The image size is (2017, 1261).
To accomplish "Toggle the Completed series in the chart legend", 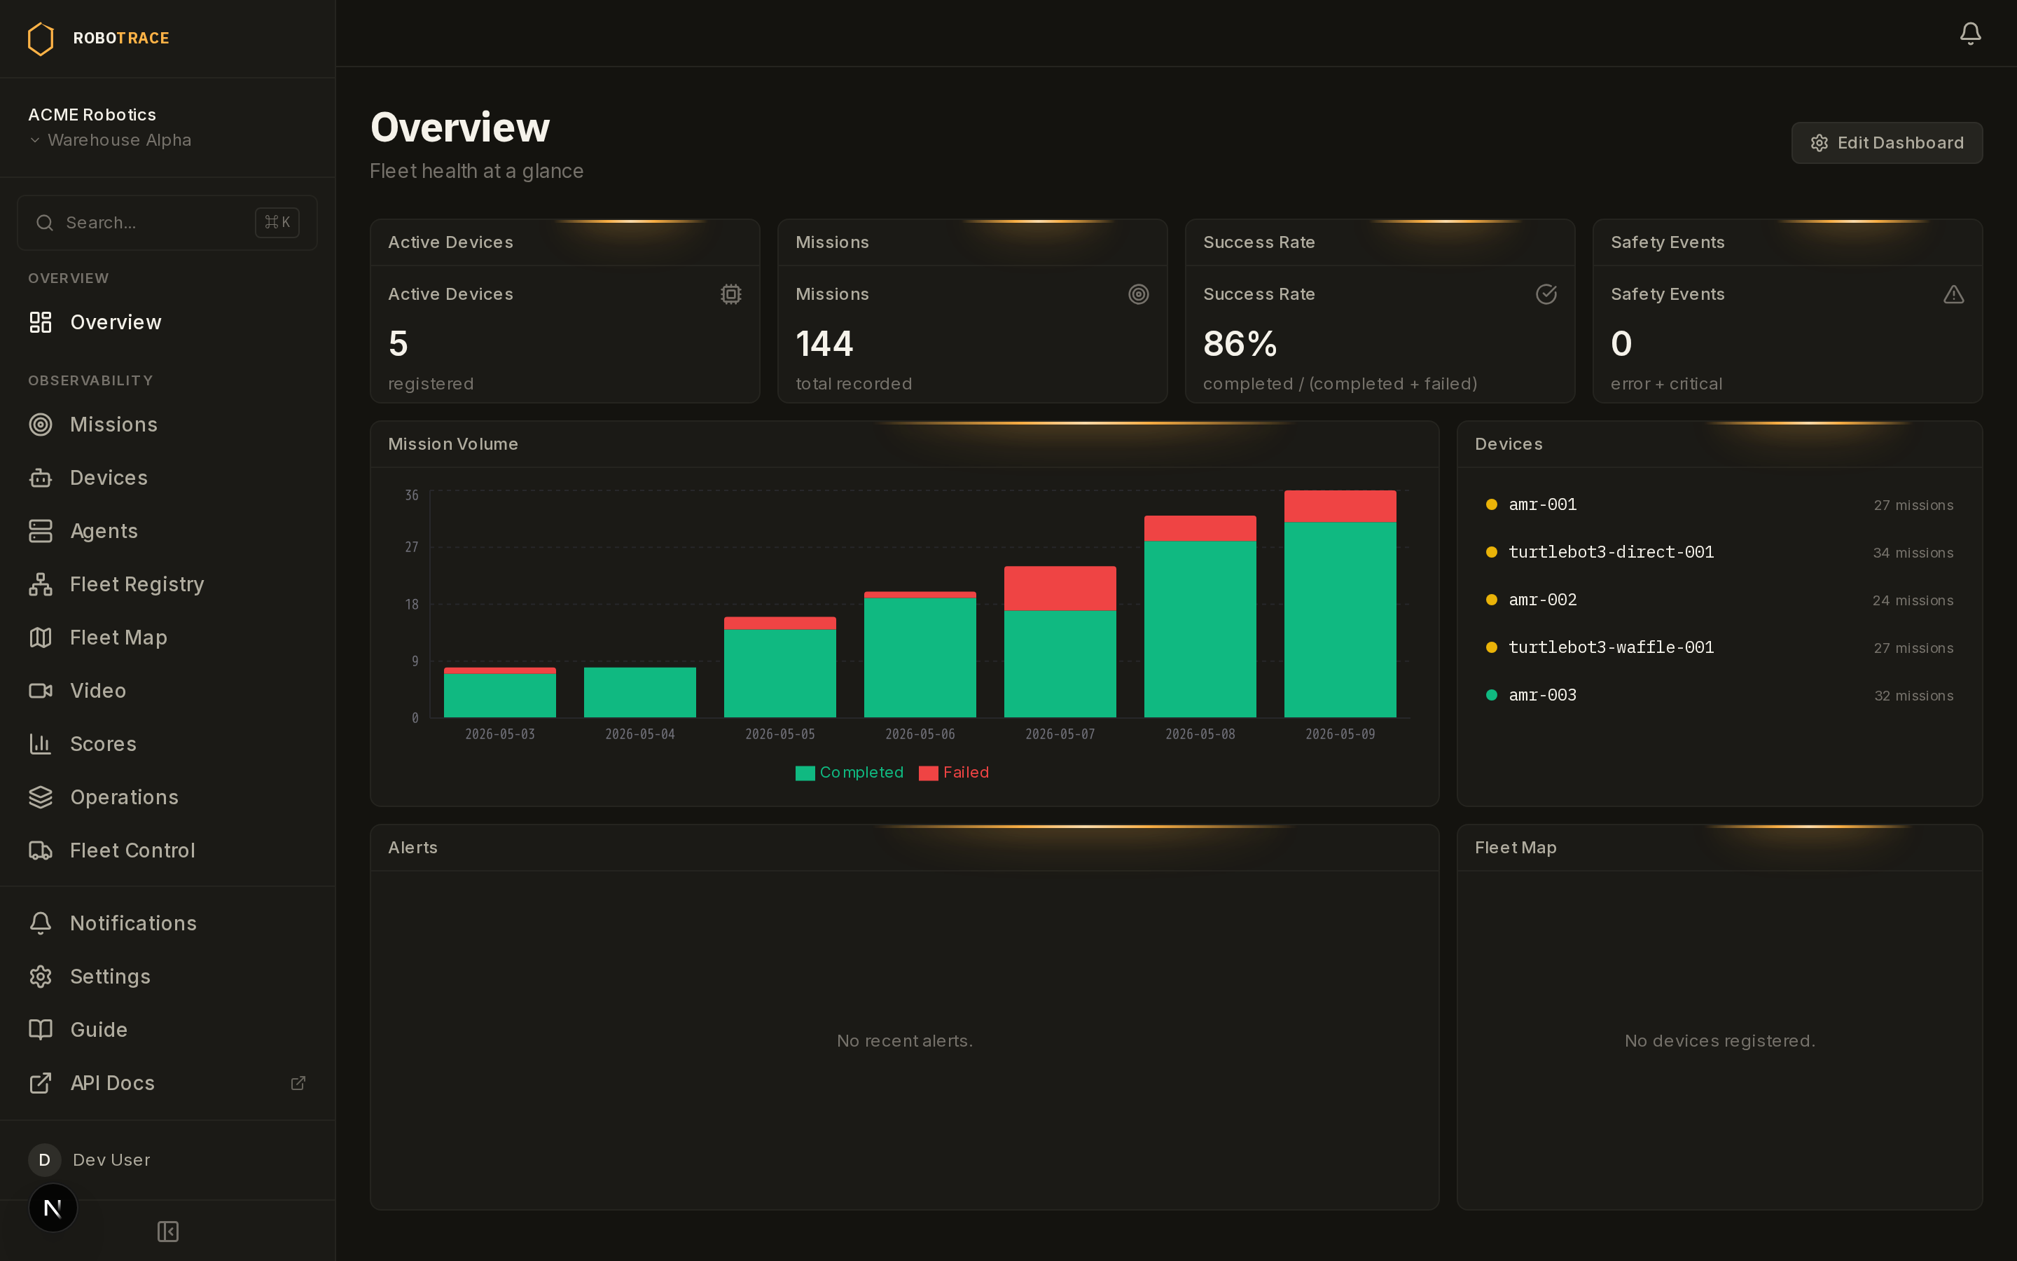I will pos(850,773).
